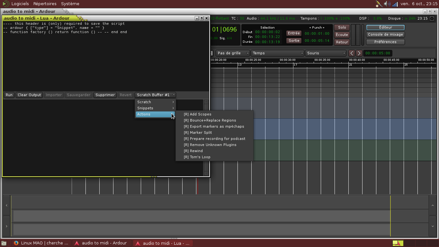Toggle the Écoute button
Image resolution: width=439 pixels, height=247 pixels.
point(342,35)
